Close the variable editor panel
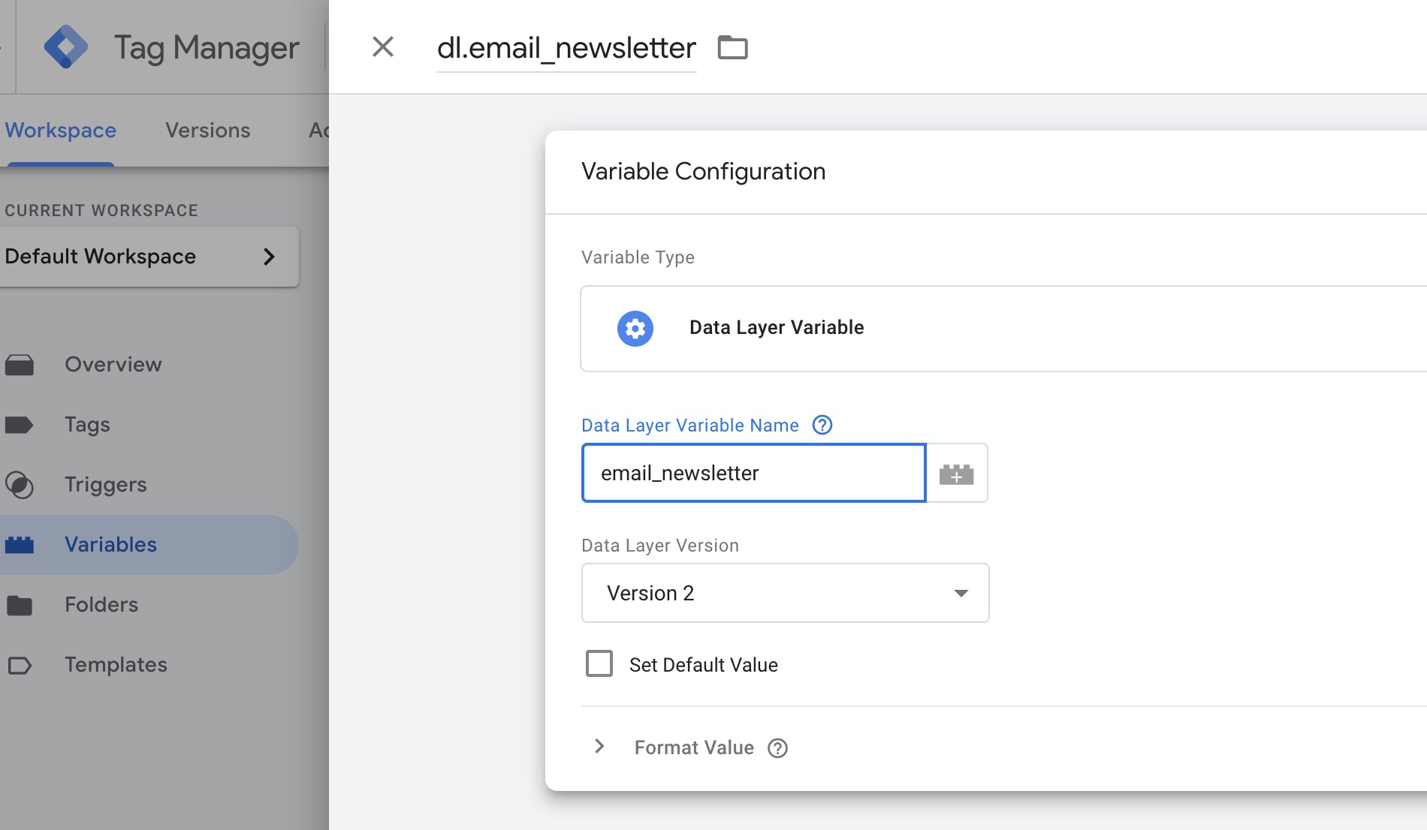 (383, 47)
